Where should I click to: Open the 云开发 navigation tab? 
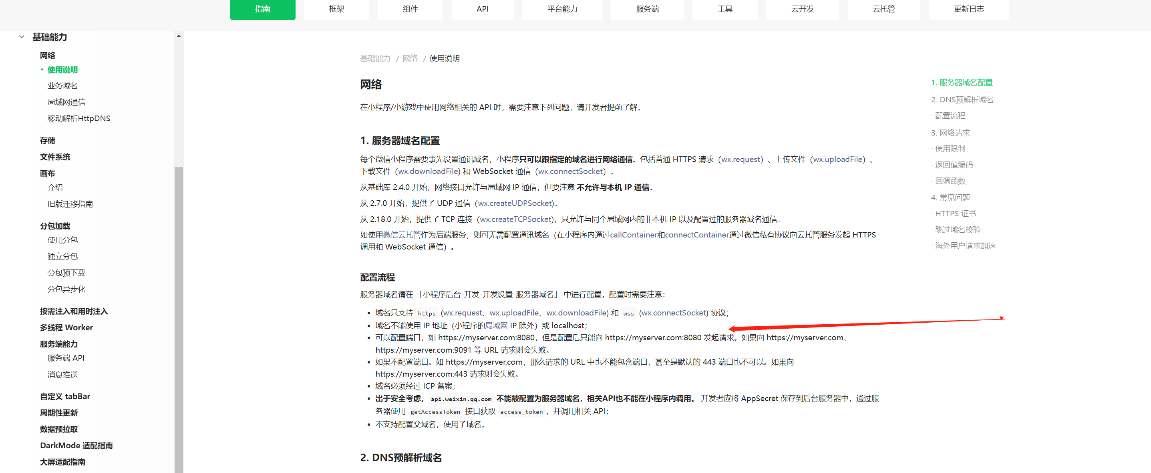(x=802, y=9)
